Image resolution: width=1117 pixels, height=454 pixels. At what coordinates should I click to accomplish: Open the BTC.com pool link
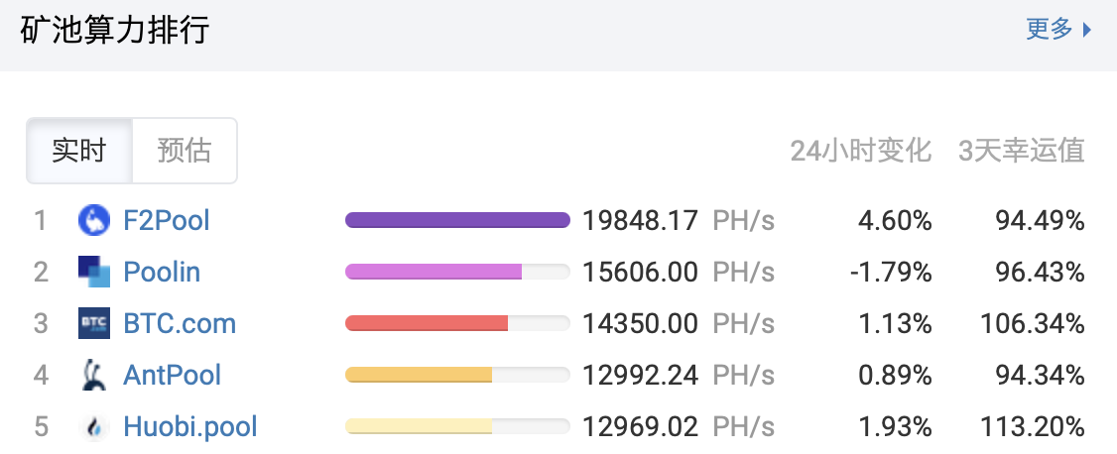(180, 323)
